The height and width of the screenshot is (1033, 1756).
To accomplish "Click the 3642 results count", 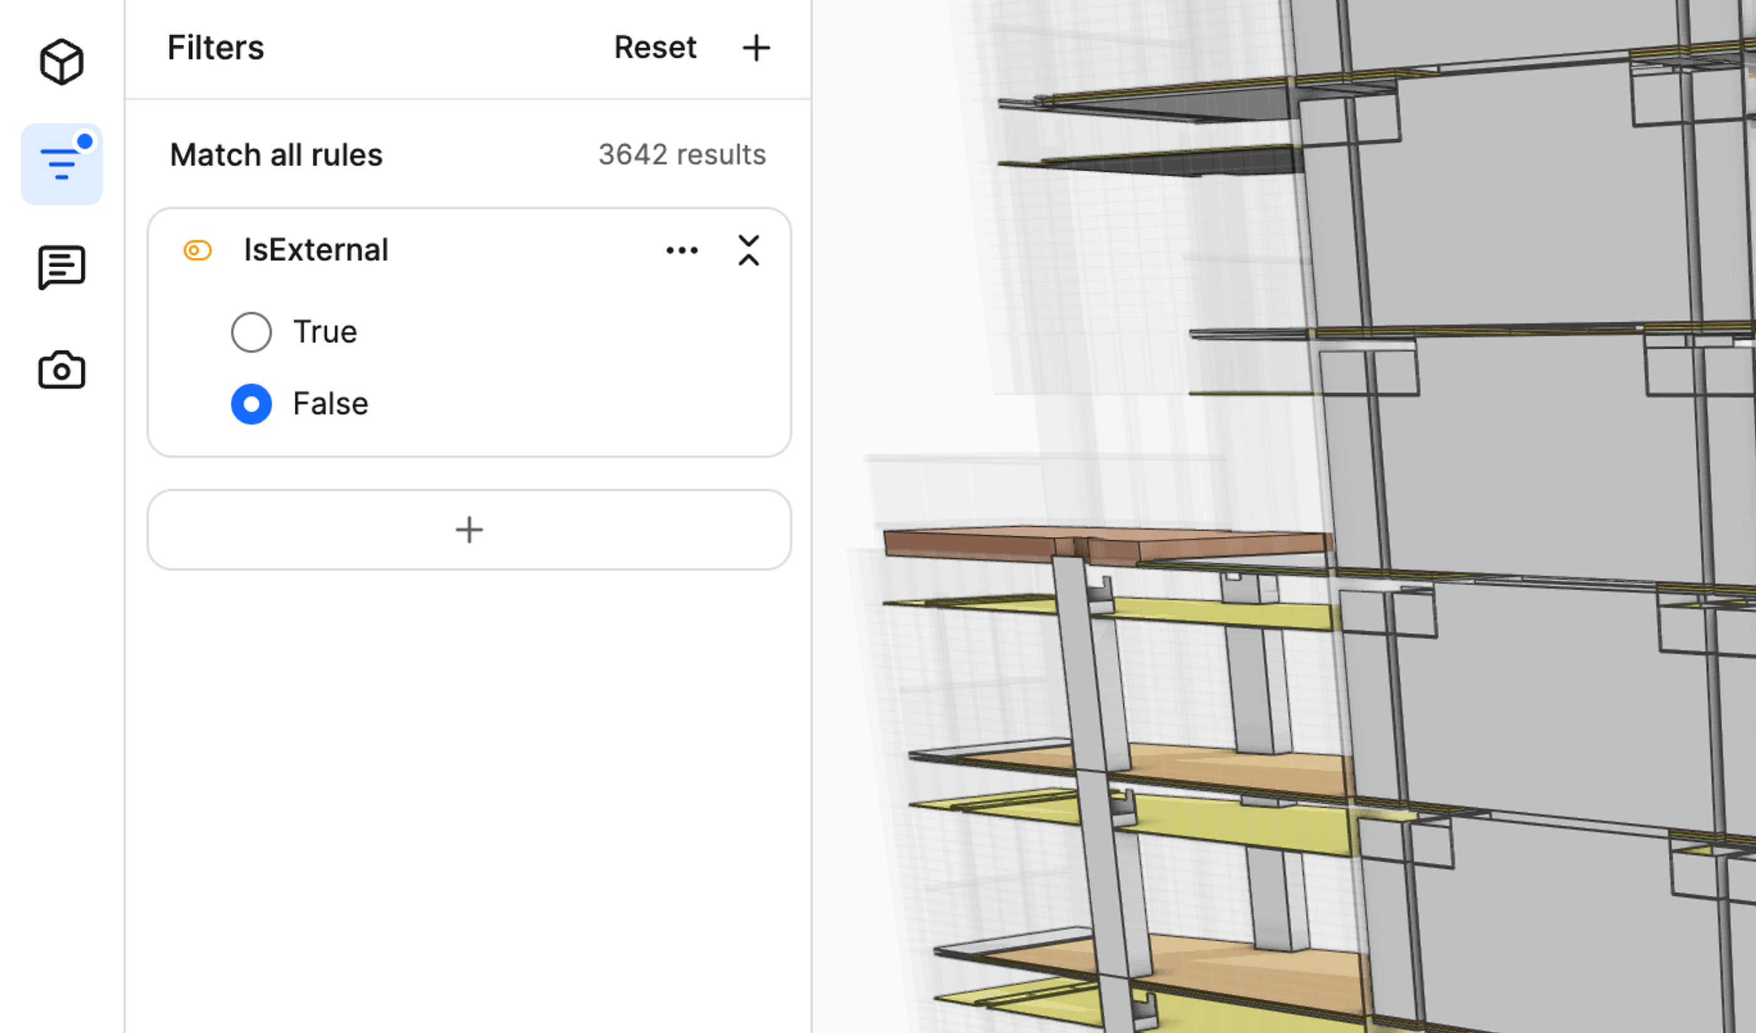I will pyautogui.click(x=682, y=155).
